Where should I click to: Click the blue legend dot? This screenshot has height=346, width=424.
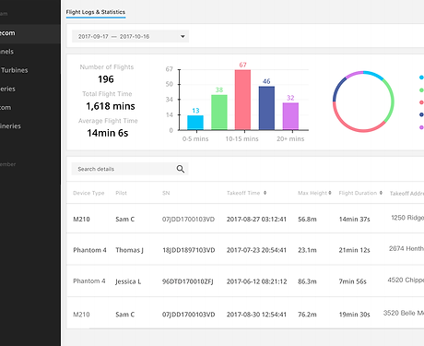point(421,78)
